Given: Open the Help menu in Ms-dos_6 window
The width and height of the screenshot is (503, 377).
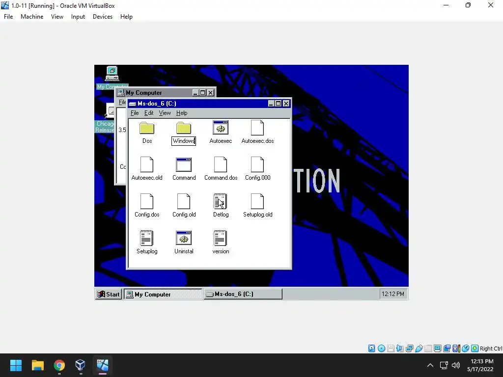Looking at the screenshot, I should 182,113.
